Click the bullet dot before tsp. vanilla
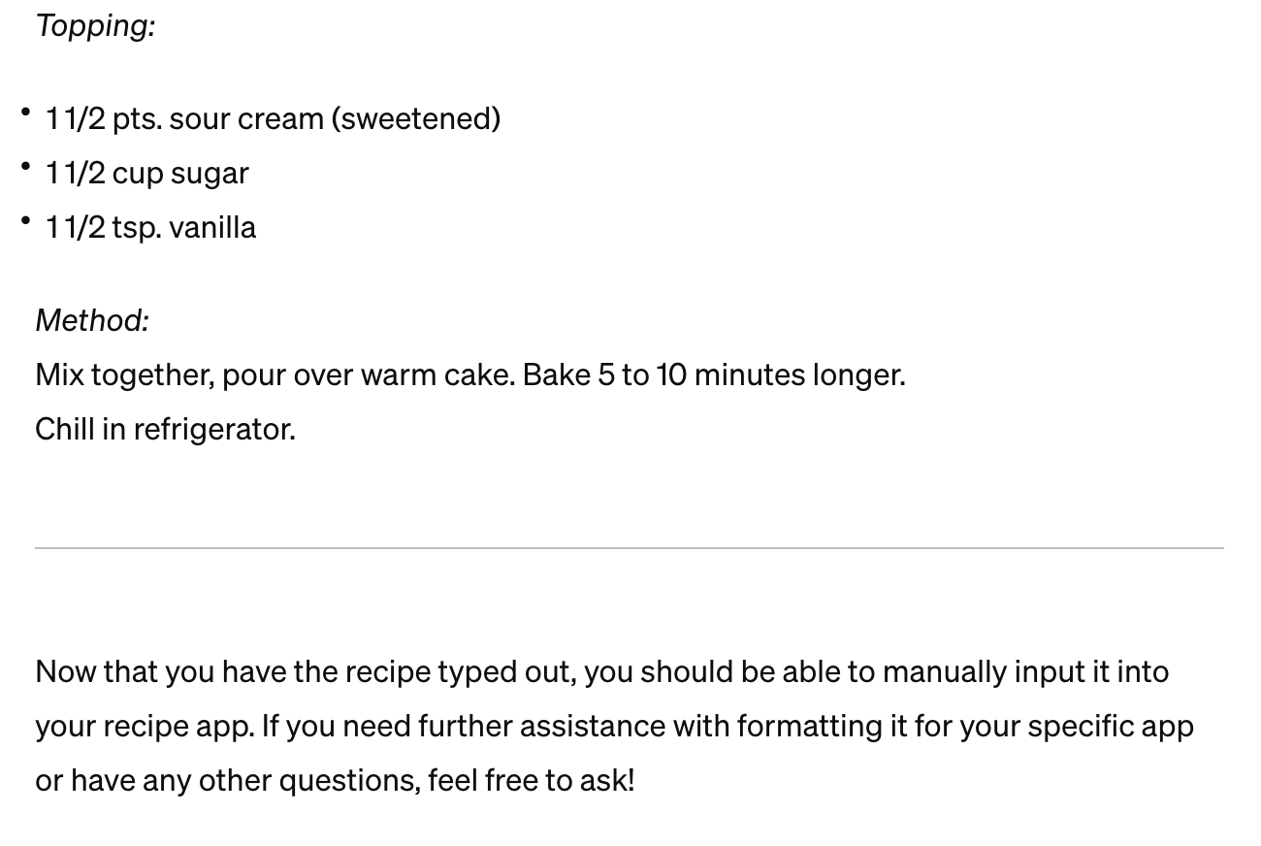 coord(25,221)
